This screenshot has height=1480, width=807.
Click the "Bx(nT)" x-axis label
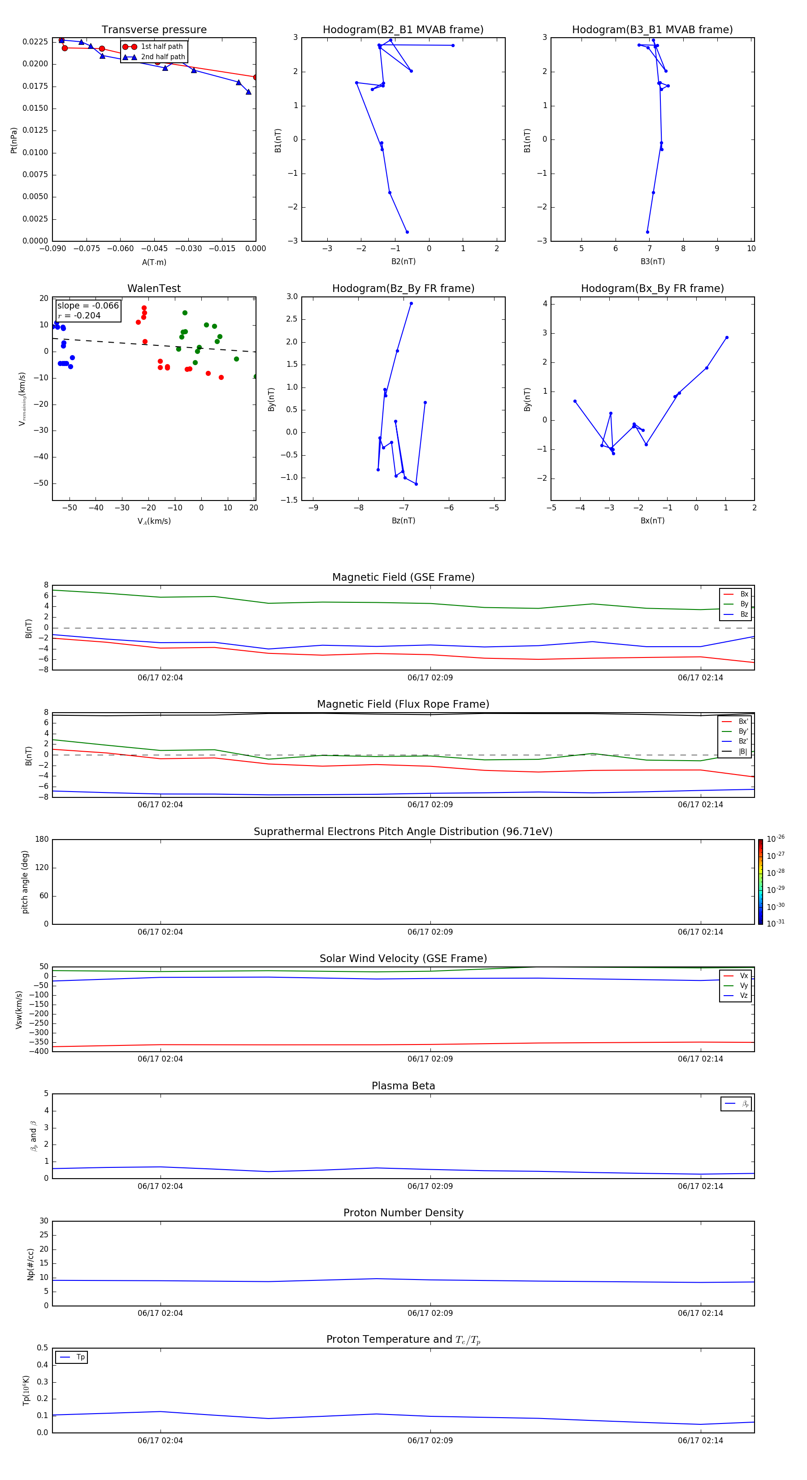click(652, 521)
